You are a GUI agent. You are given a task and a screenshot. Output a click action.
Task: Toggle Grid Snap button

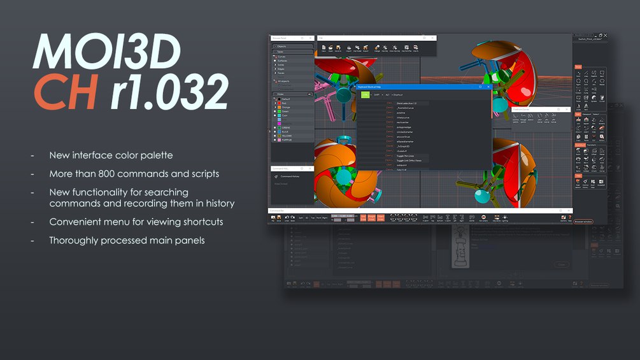[363, 218]
